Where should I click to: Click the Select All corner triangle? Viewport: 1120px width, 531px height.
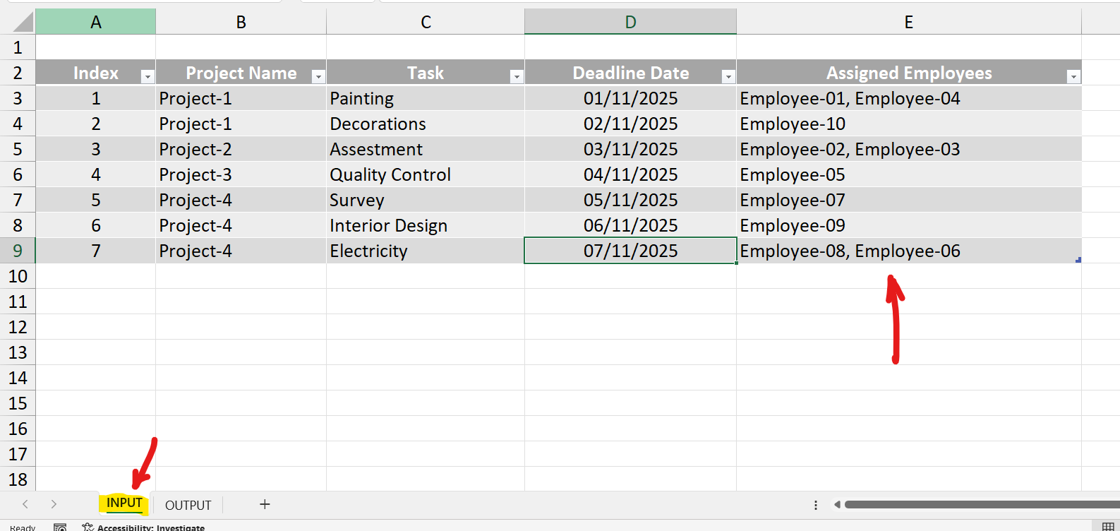tap(23, 22)
